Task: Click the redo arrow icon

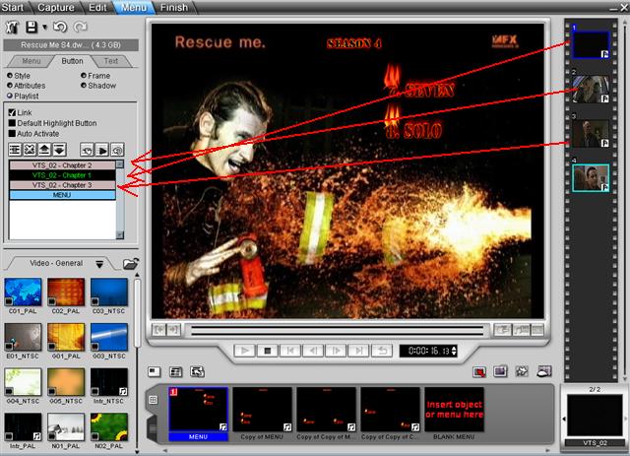Action: click(81, 27)
